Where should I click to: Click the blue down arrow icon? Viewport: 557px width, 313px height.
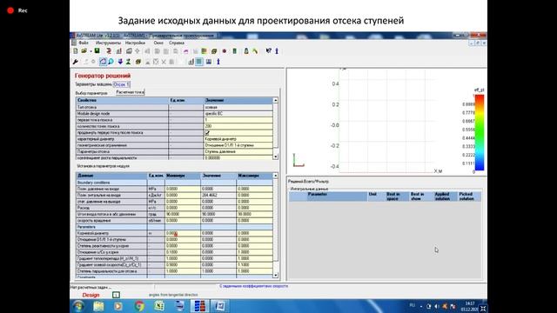(x=120, y=62)
